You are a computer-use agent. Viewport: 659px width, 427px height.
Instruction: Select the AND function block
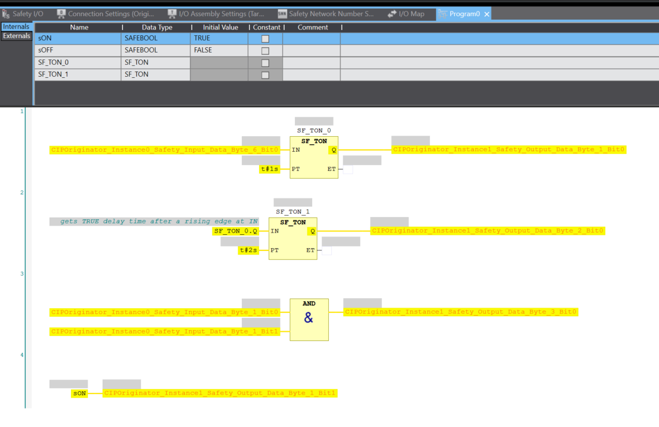click(309, 320)
